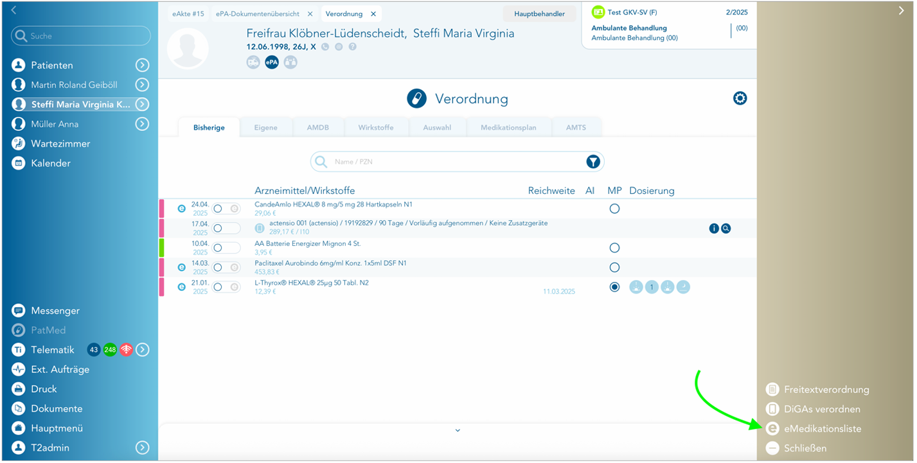
Task: Open Messenger in the sidebar
Action: pos(55,311)
